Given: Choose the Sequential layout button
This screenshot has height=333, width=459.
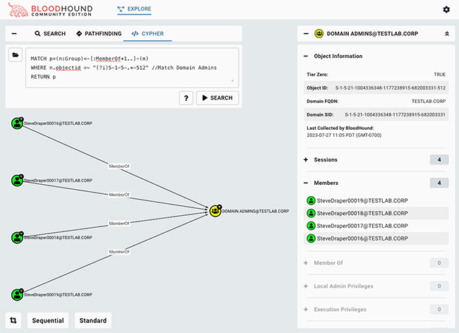Looking at the screenshot, I should (48, 320).
